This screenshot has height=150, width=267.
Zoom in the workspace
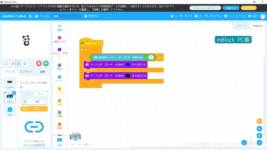(x=259, y=129)
